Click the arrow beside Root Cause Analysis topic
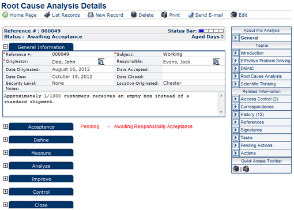The image size is (294, 210). 235,76
